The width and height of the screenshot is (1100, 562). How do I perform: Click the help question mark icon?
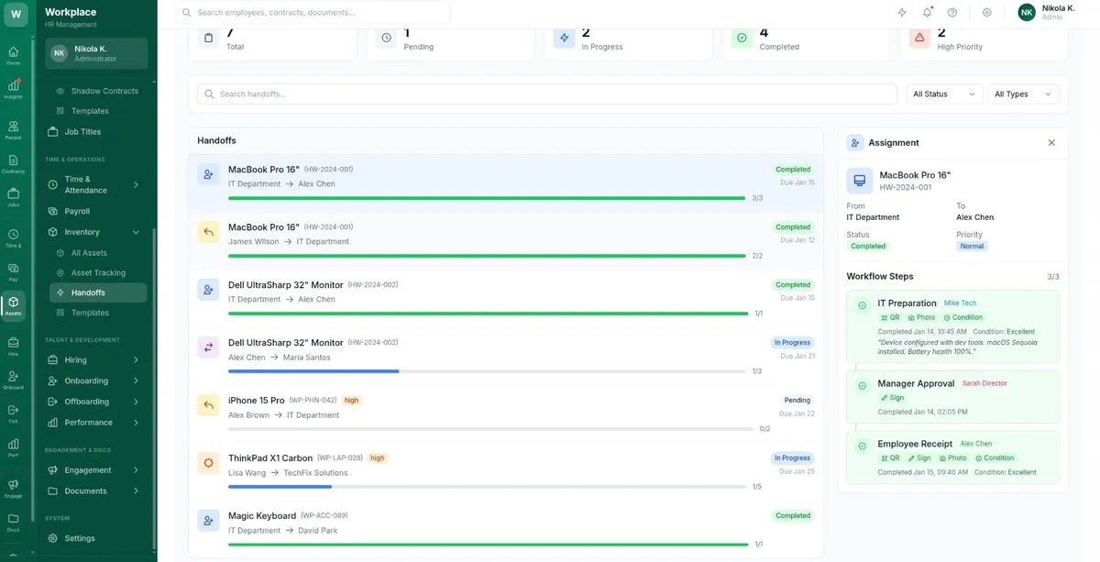(952, 13)
